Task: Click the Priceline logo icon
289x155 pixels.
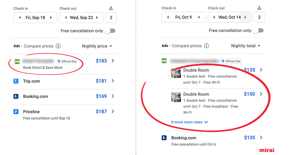Action: tap(16, 112)
